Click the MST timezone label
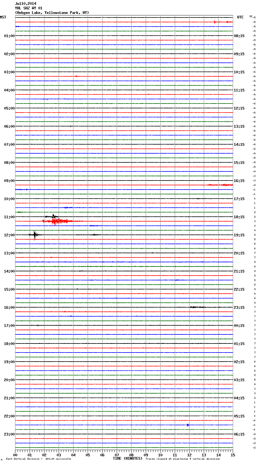The image size is (257, 463). click(x=3, y=17)
